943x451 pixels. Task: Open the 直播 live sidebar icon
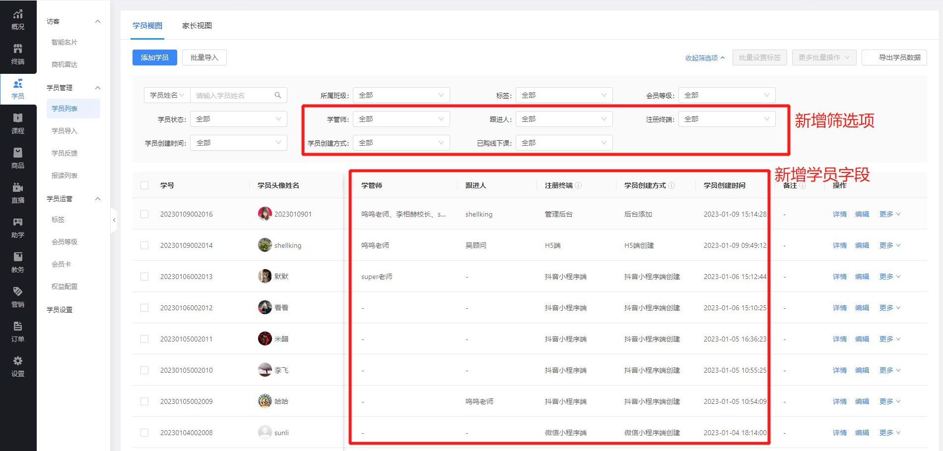point(18,193)
